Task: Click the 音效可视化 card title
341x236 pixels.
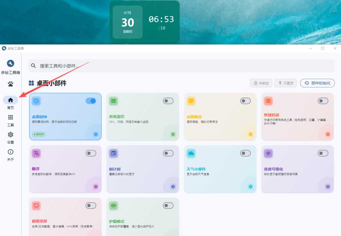Action: point(273,169)
